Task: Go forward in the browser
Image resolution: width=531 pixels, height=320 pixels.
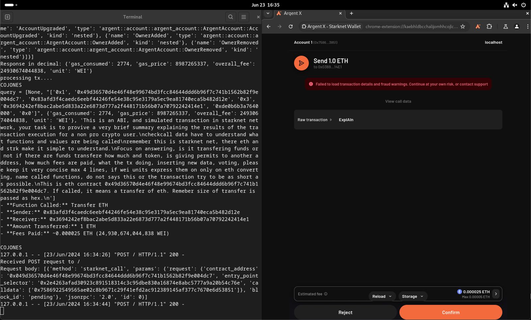Action: 279,27
